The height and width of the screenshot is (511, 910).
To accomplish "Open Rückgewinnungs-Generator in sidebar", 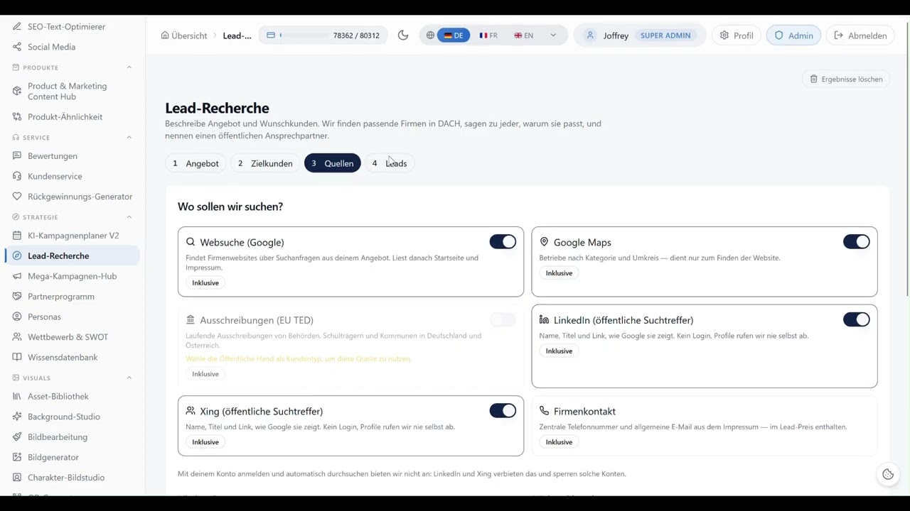I will (80, 197).
